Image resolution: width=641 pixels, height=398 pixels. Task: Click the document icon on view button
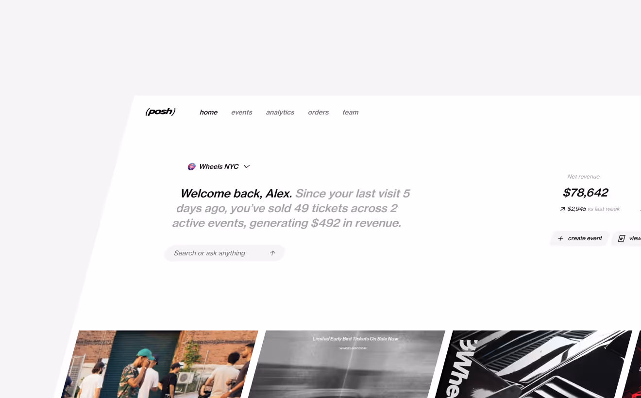[x=621, y=238]
